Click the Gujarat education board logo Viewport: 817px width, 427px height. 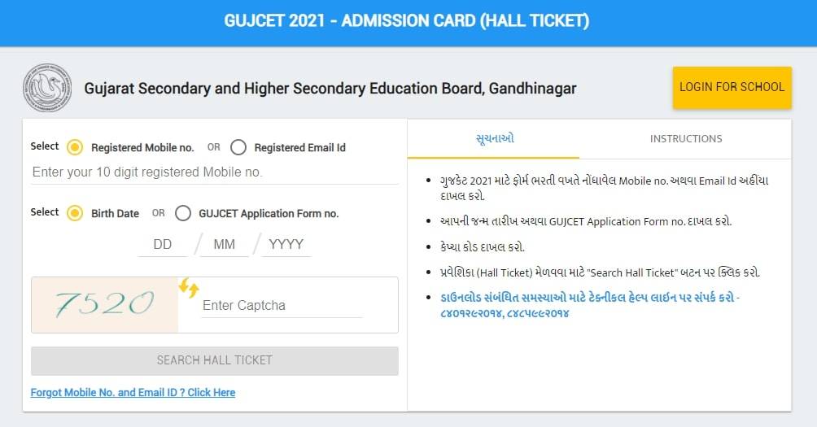pos(47,87)
